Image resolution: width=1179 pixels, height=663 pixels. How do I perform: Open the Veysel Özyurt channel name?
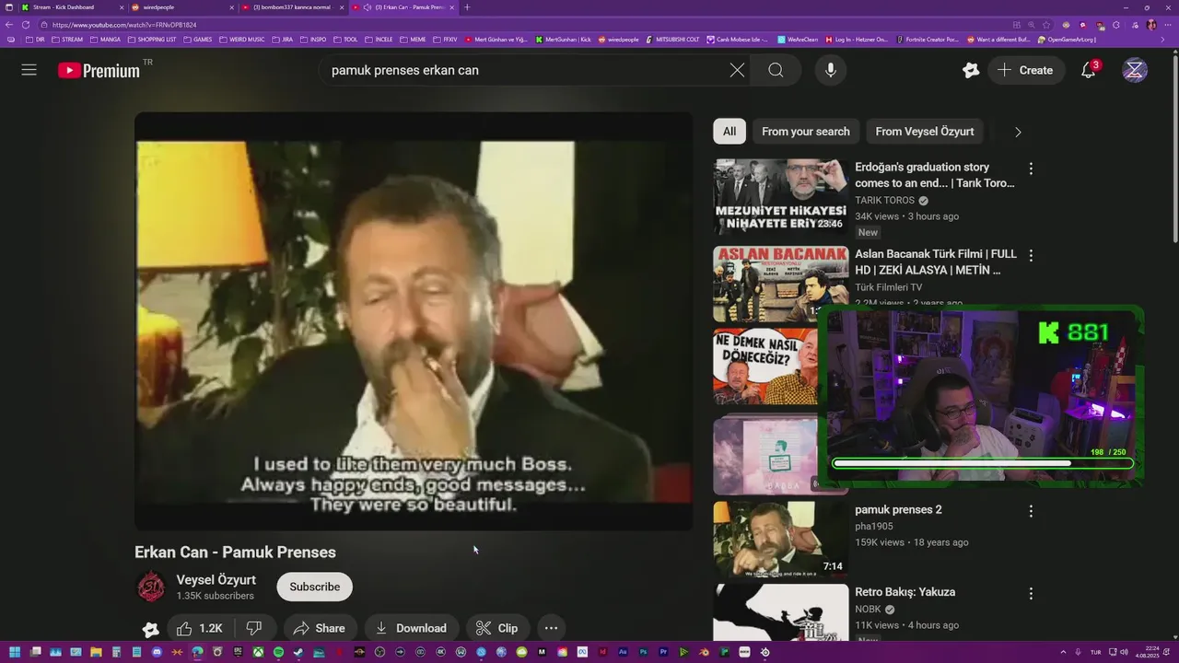(x=216, y=580)
